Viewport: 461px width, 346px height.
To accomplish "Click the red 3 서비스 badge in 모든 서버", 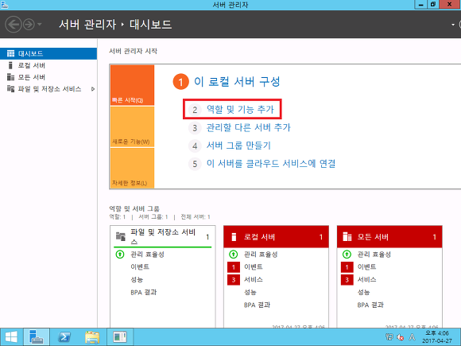I will tap(347, 279).
